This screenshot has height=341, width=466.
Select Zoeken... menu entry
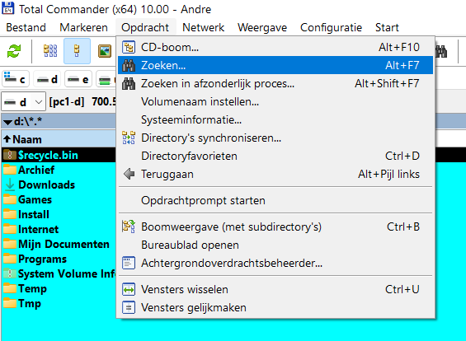click(x=275, y=65)
